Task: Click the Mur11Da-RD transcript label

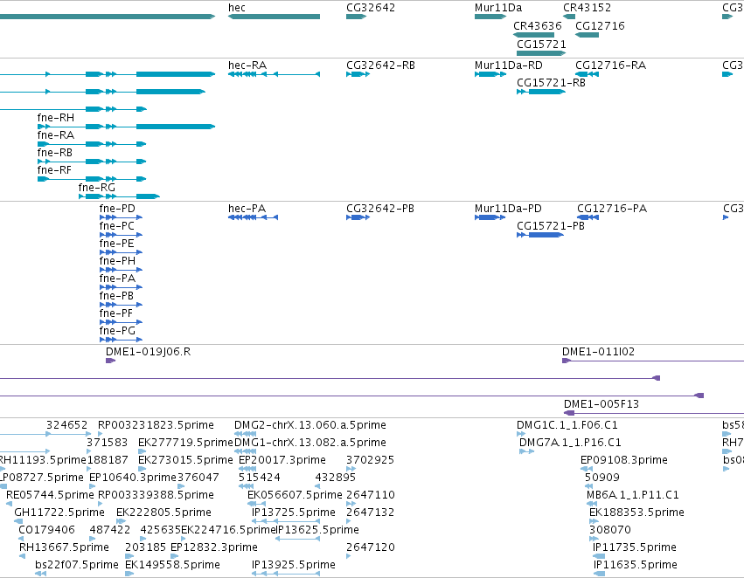Action: tap(509, 65)
